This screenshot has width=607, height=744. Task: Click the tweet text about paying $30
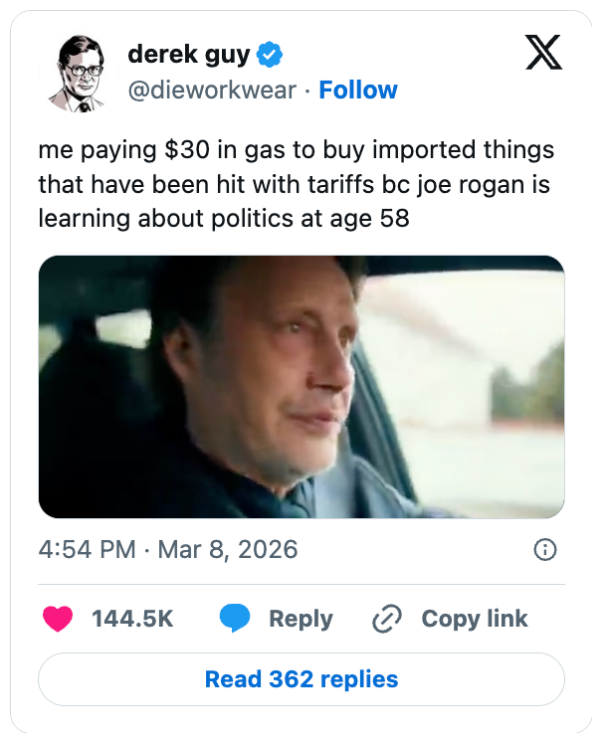click(x=296, y=185)
